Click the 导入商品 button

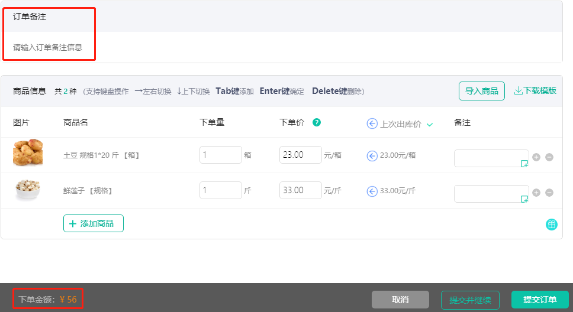[x=481, y=91]
